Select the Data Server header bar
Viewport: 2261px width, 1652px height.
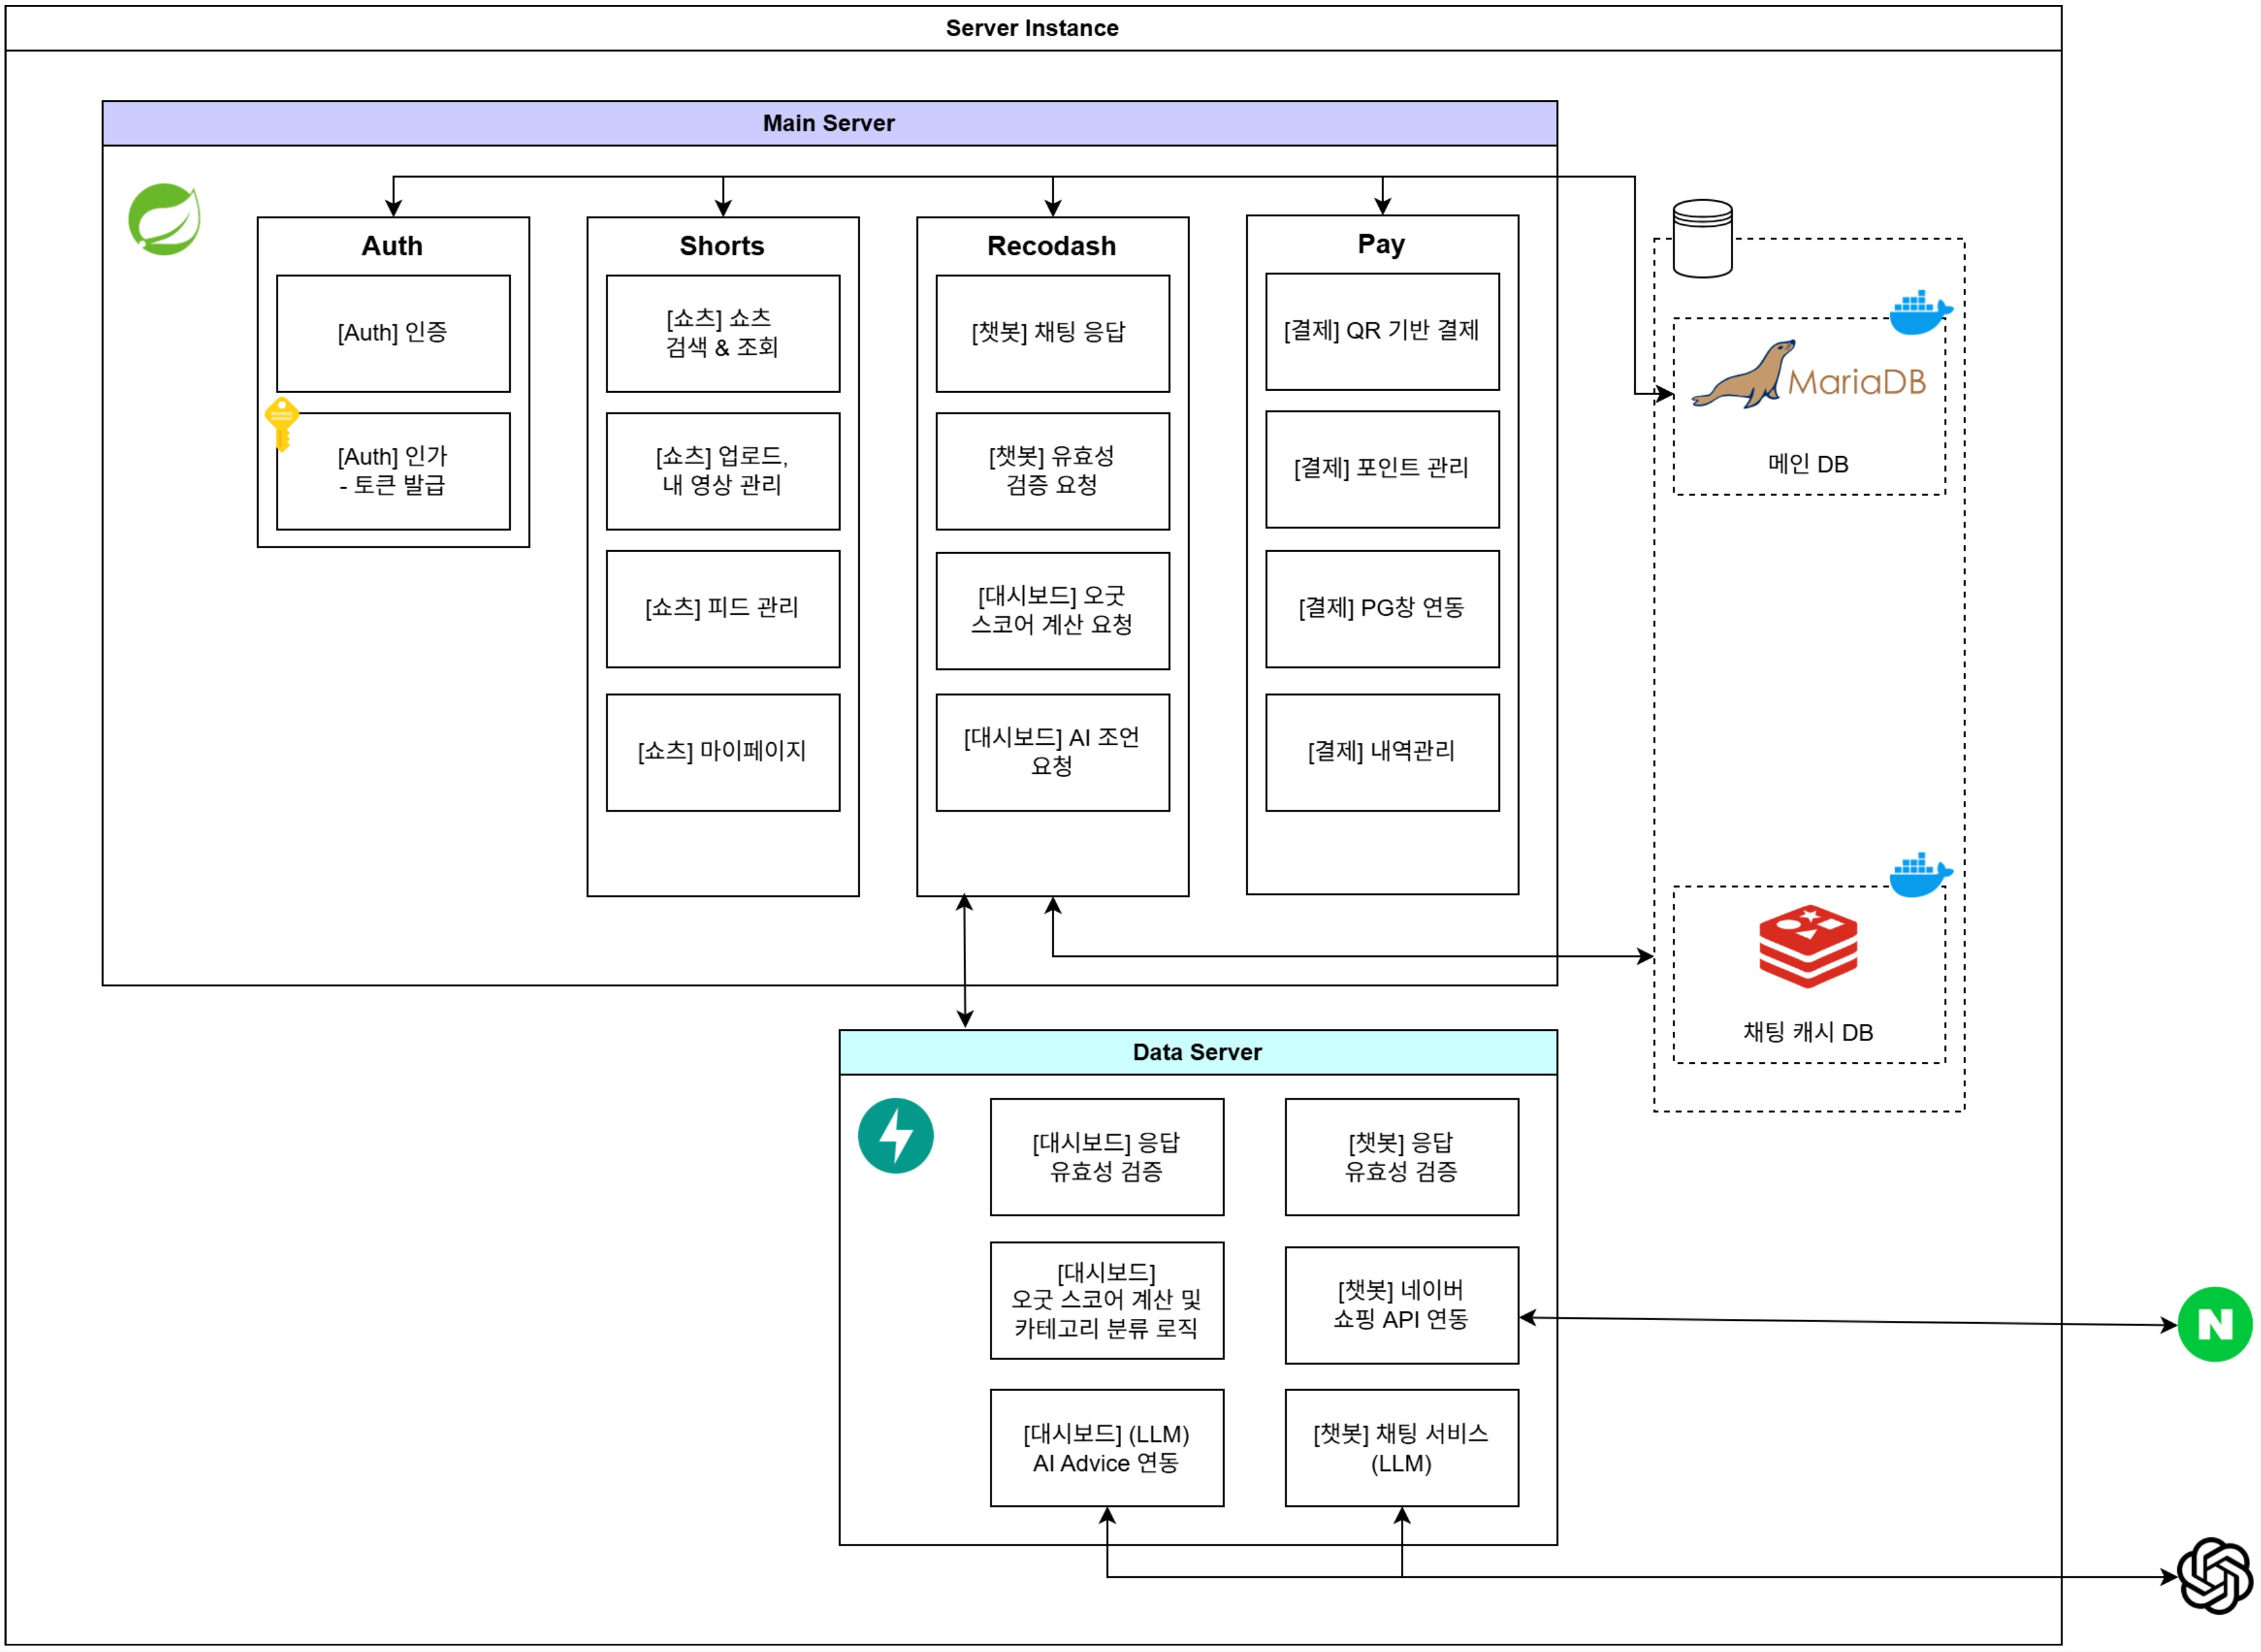click(x=1197, y=1052)
